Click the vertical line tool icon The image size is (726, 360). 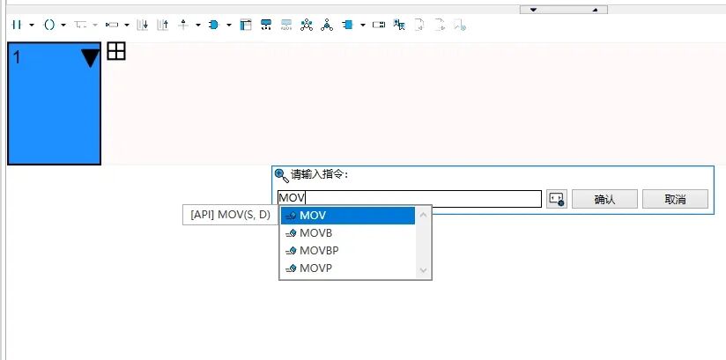184,25
